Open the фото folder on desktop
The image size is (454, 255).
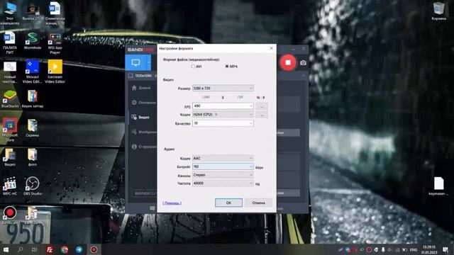click(33, 157)
